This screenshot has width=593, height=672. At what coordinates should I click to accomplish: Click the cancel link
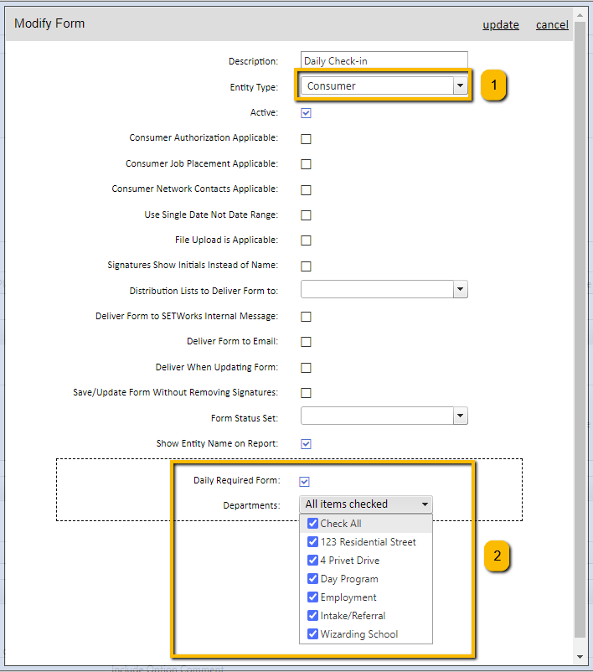click(552, 25)
